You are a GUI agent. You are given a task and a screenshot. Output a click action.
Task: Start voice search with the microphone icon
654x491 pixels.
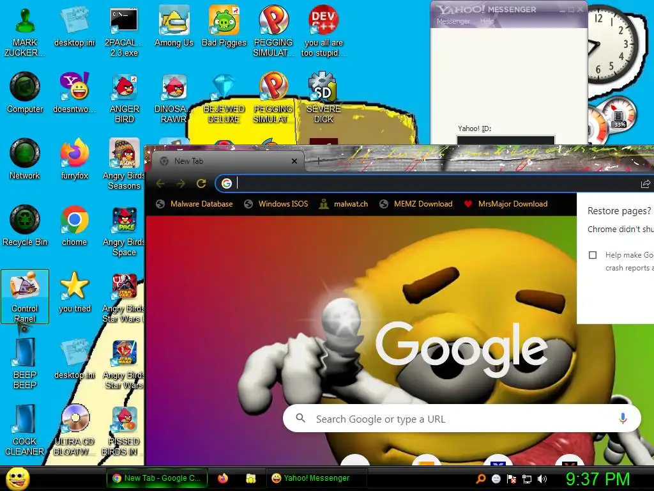623,418
